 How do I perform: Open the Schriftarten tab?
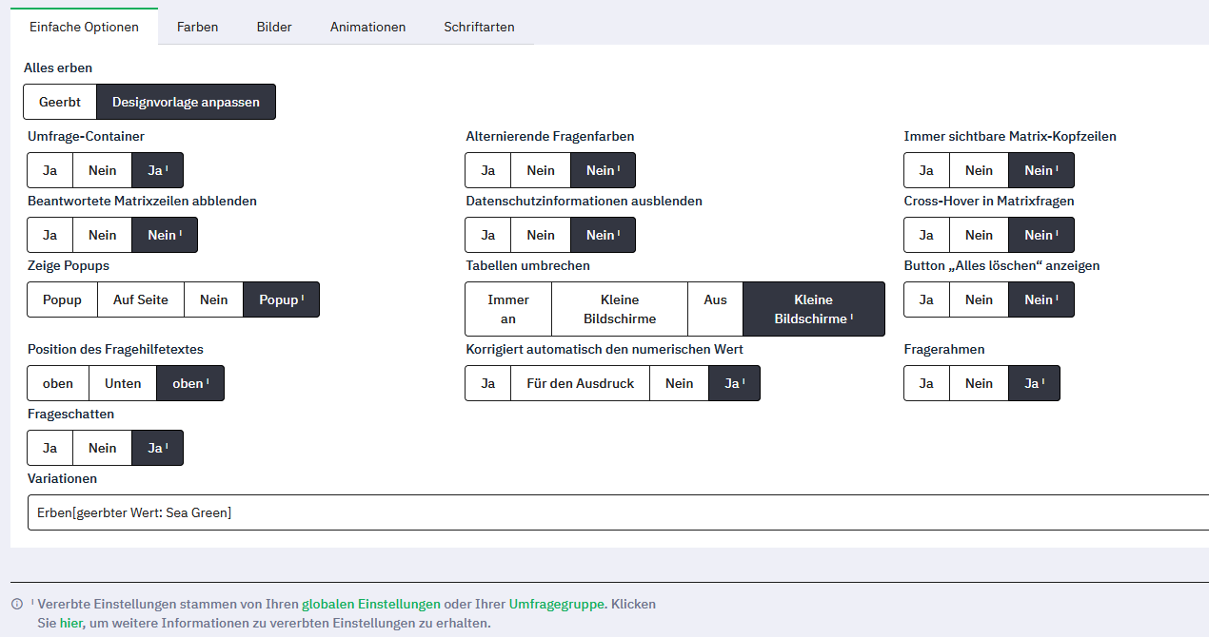coord(479,27)
